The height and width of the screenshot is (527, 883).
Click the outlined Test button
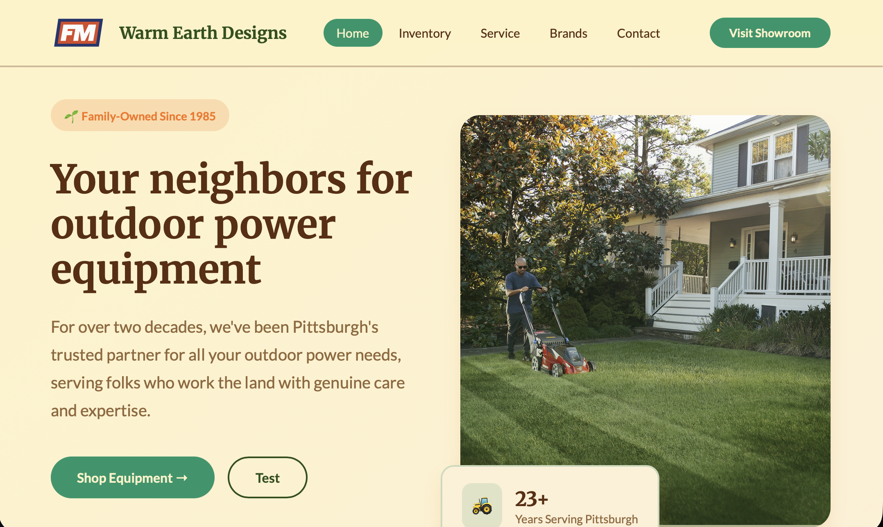267,477
